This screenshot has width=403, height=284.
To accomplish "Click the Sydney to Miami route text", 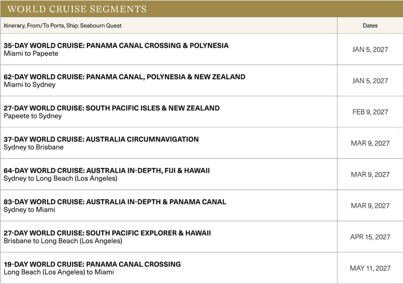I will tap(29, 210).
